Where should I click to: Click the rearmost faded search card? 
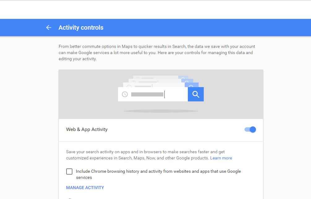click(161, 77)
